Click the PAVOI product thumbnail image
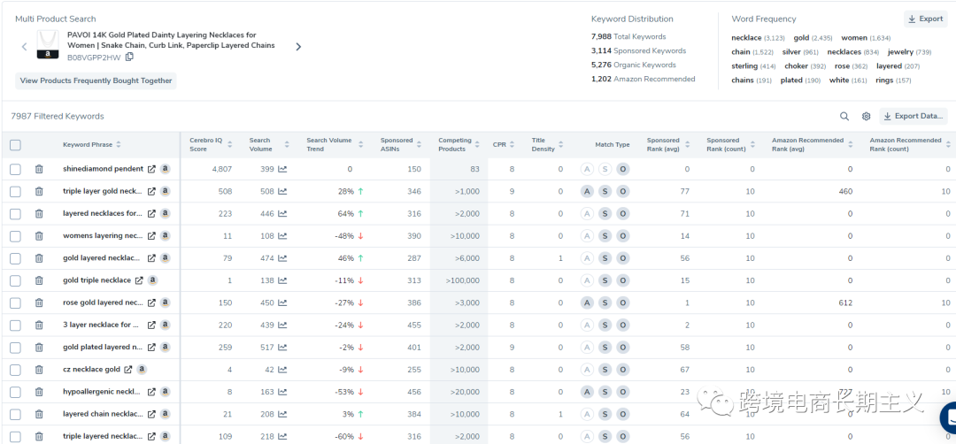The height and width of the screenshot is (444, 956). coord(48,46)
